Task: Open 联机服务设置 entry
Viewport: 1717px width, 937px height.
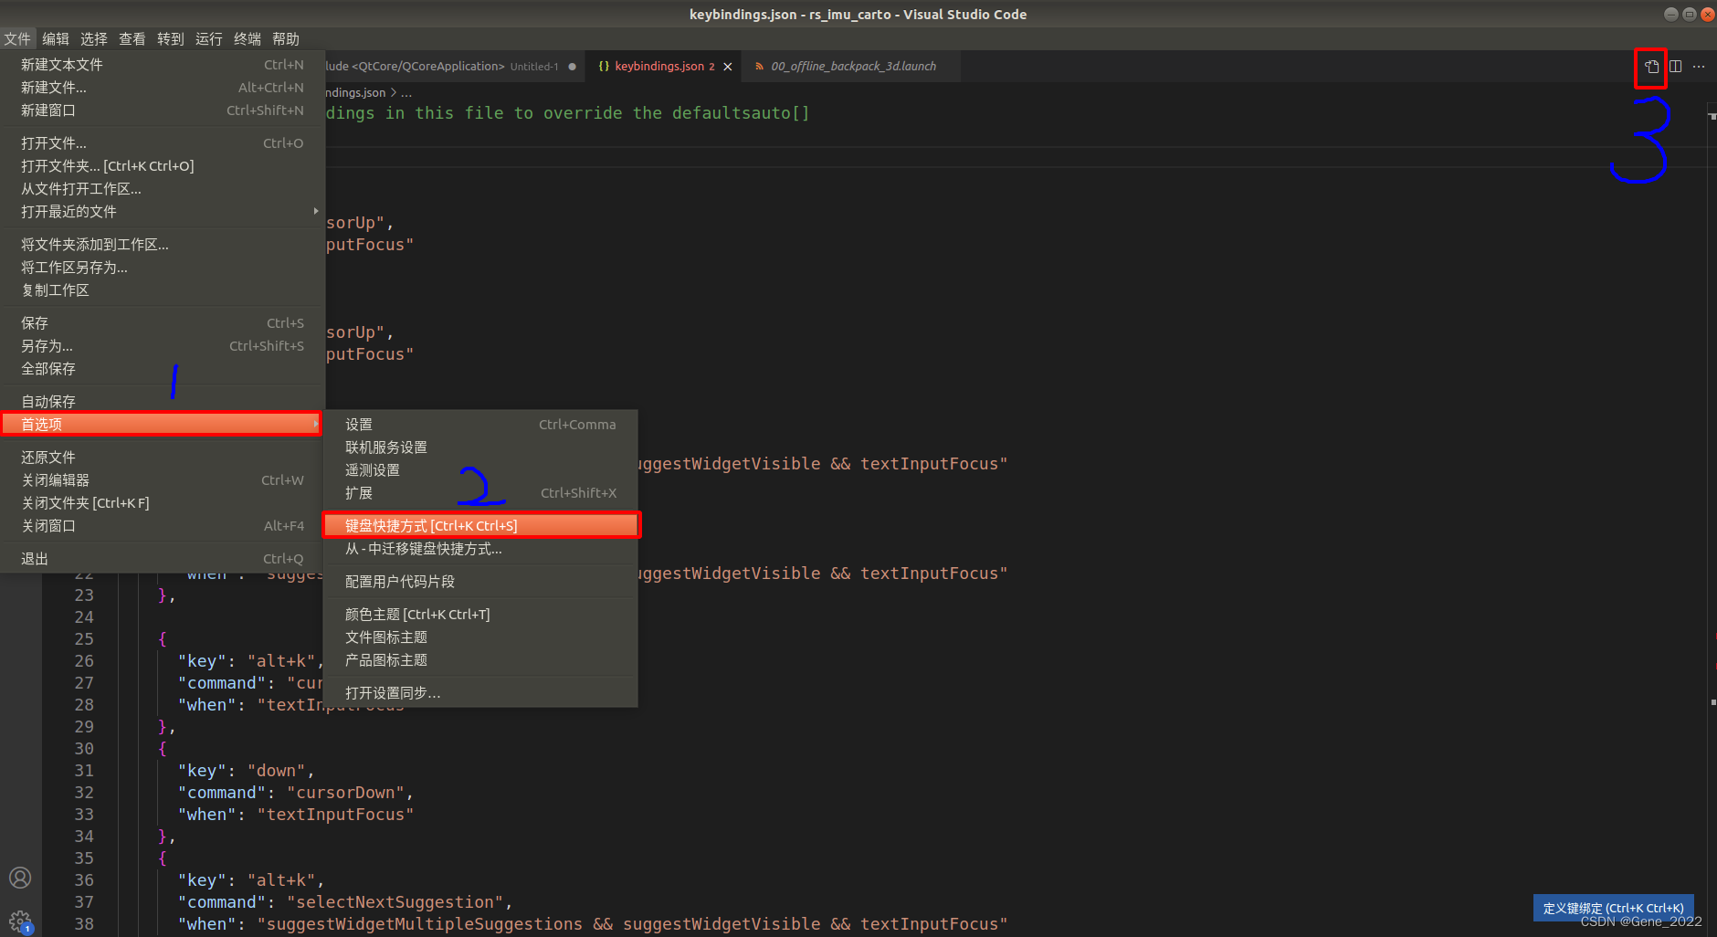Action: (x=480, y=447)
